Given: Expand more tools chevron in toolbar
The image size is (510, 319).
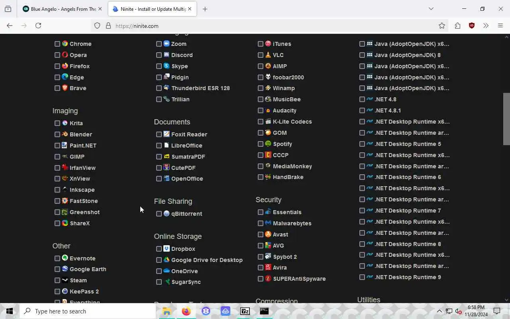Looking at the screenshot, I should click(486, 26).
